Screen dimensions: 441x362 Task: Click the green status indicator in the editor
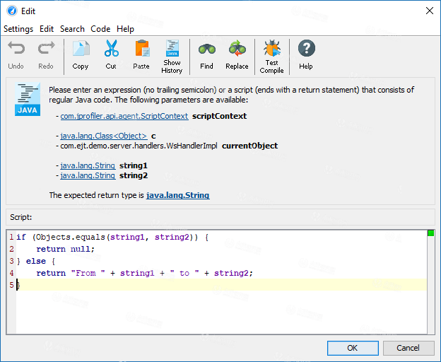[x=430, y=233]
